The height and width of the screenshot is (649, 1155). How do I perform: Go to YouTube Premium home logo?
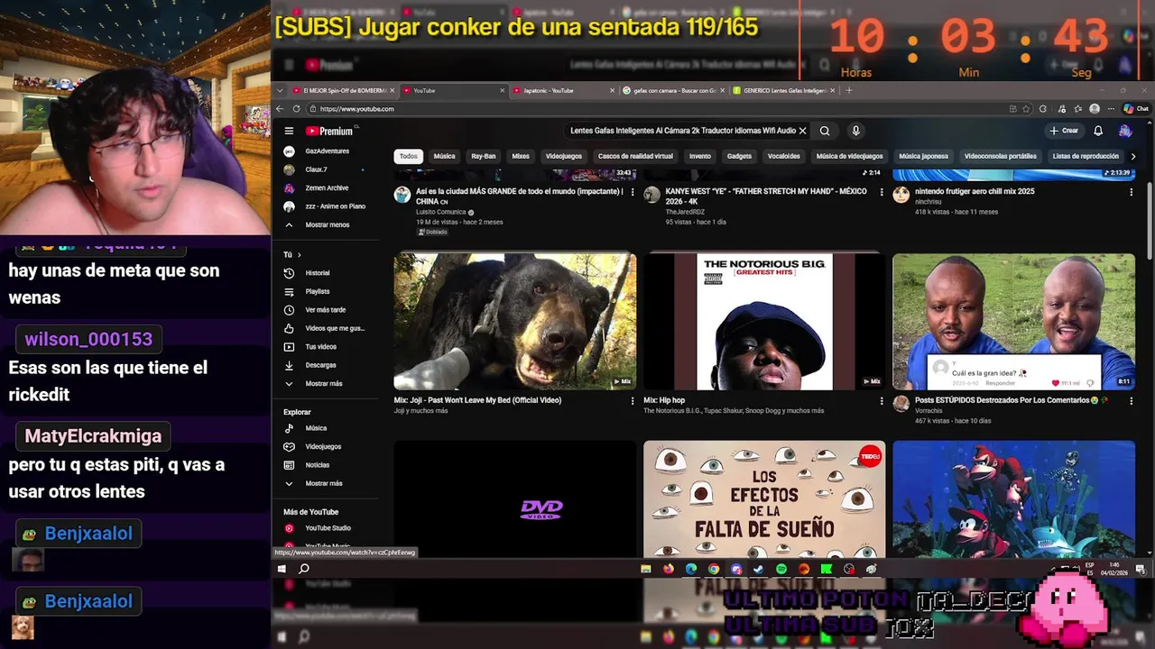[328, 131]
